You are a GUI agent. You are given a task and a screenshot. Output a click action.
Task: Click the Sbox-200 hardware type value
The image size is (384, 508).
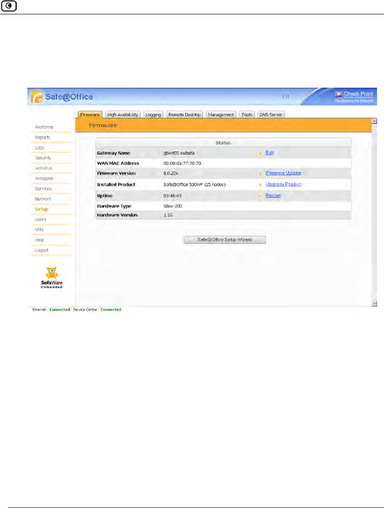[173, 206]
